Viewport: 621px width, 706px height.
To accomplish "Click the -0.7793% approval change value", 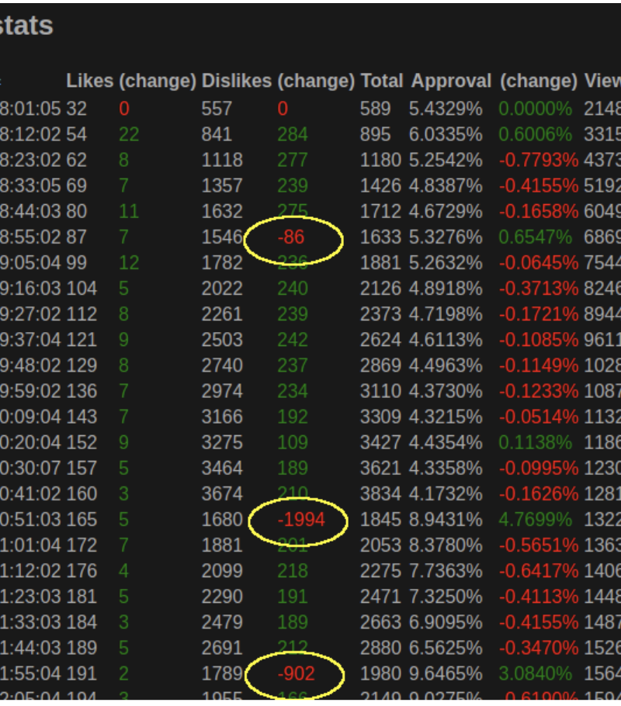I will [x=538, y=161].
